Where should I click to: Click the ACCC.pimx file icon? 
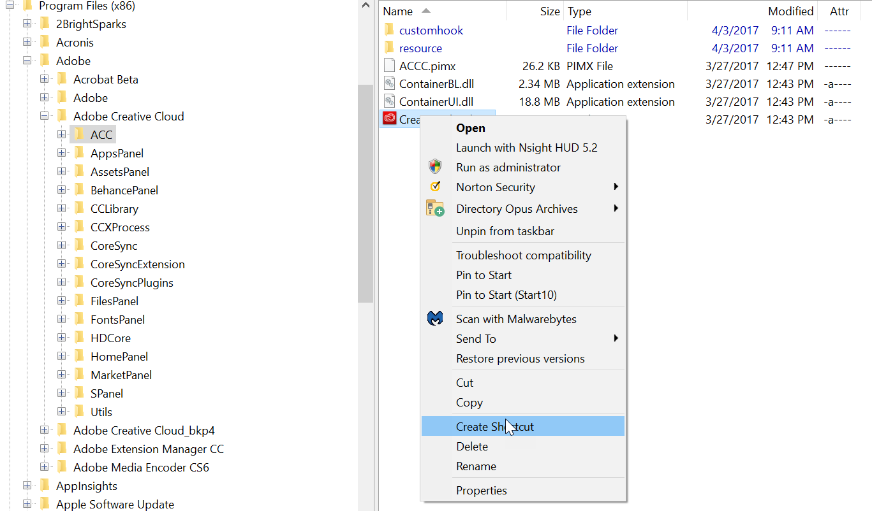point(390,66)
